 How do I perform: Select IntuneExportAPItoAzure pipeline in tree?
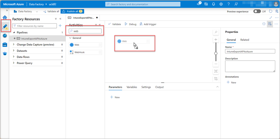[x=38, y=38]
